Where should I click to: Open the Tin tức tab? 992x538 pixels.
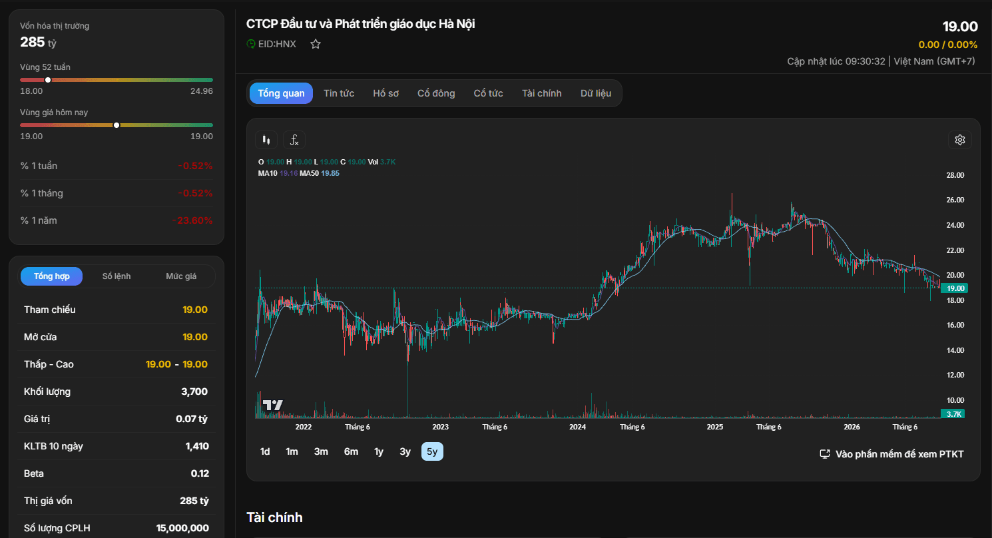(339, 93)
